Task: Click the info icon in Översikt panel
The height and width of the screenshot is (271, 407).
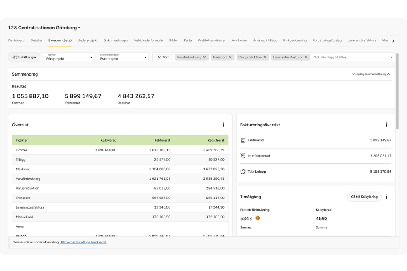Action: point(223,125)
